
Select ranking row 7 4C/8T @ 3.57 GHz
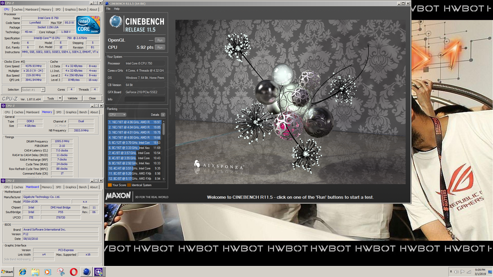(135, 153)
